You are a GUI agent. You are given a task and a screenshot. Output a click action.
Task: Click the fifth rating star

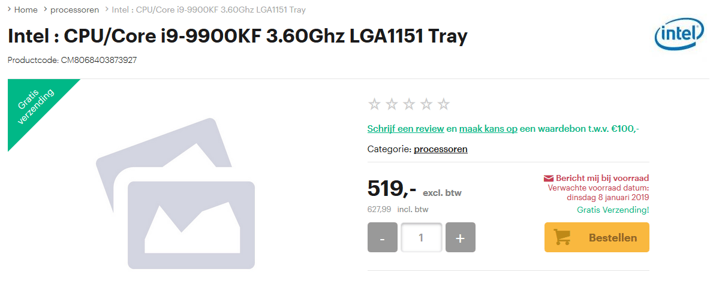(444, 104)
